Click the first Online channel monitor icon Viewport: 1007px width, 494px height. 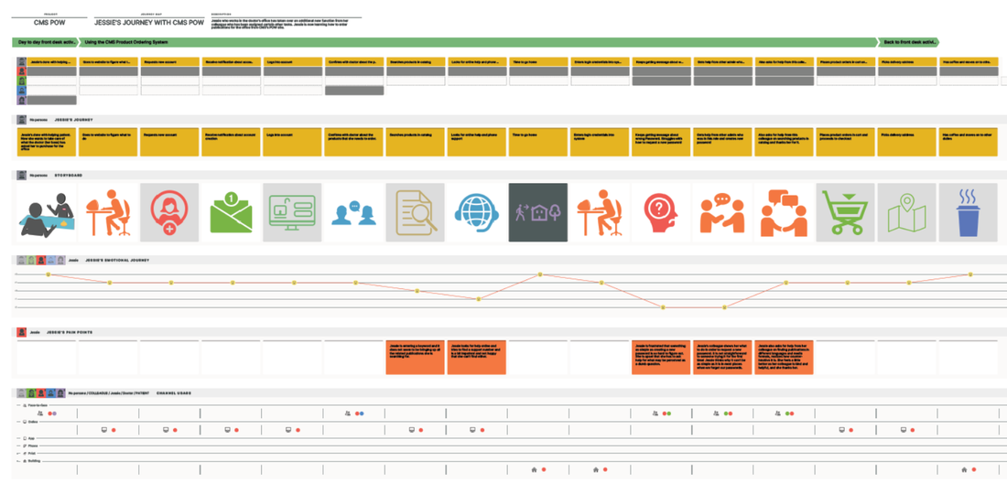pos(104,430)
